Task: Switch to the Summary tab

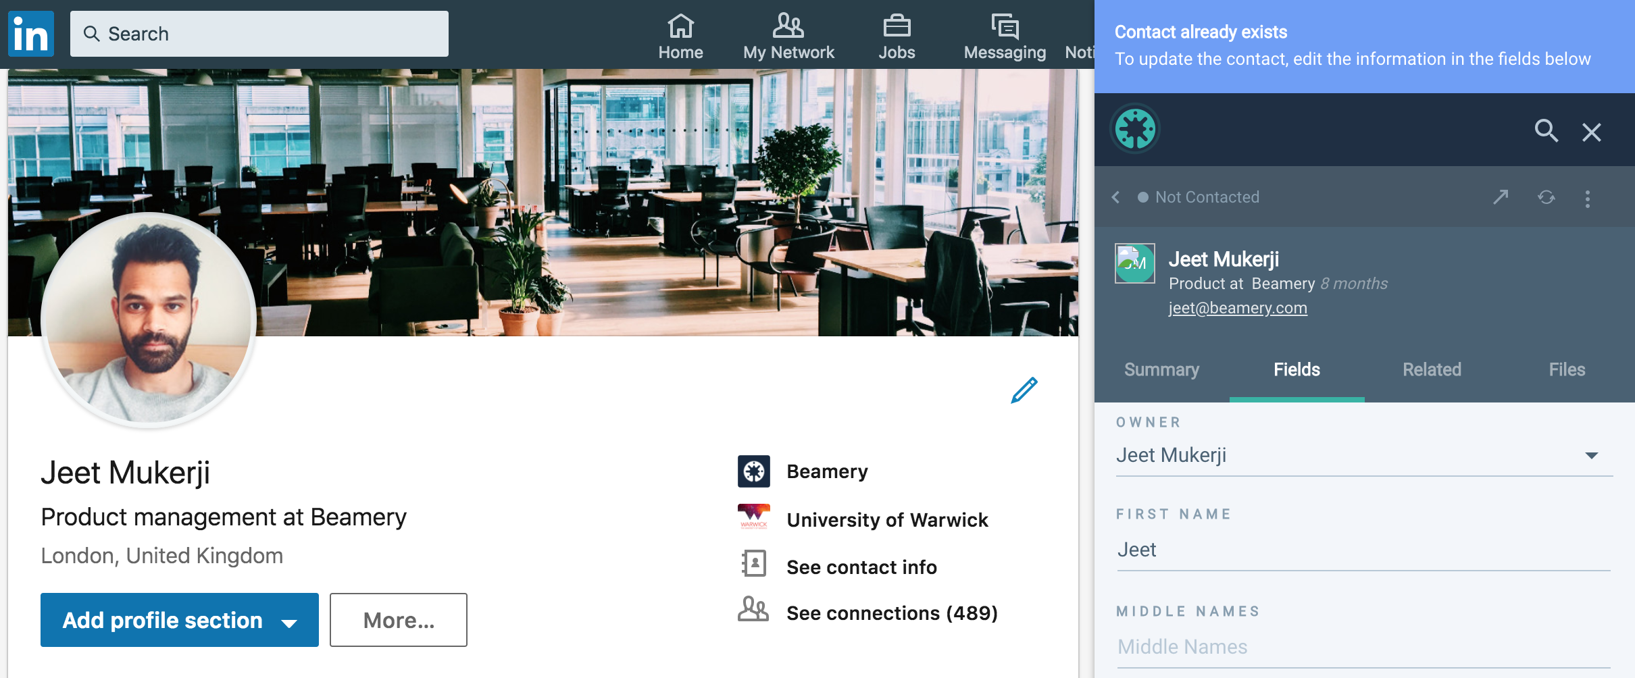Action: 1162,370
